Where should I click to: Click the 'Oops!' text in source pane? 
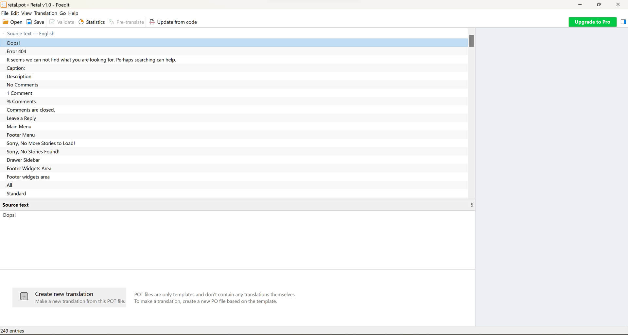[x=9, y=215]
